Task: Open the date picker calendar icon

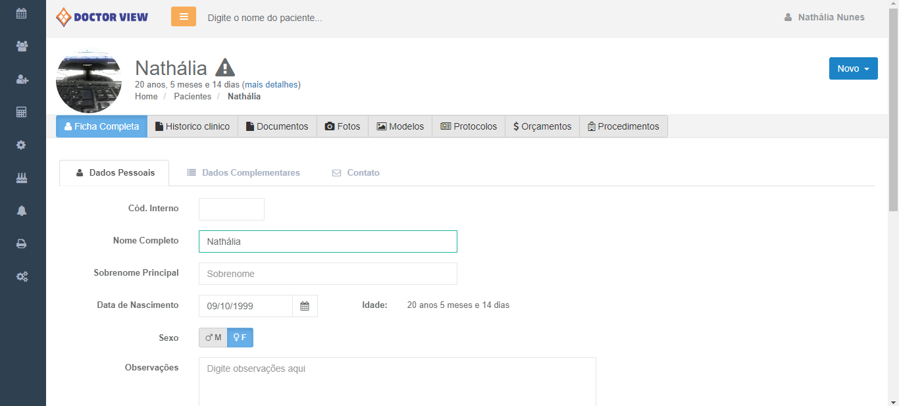Action: (x=305, y=306)
